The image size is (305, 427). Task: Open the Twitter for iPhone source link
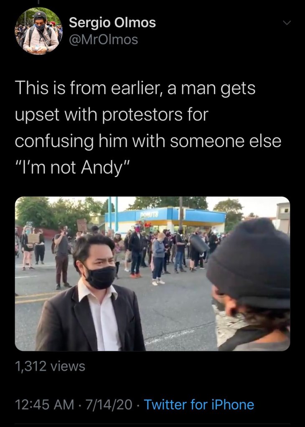199,404
